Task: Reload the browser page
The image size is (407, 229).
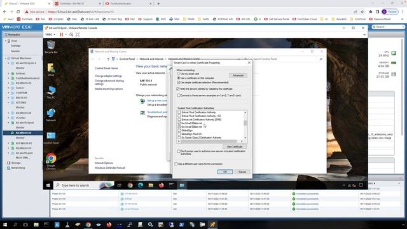Action: tap(18, 11)
